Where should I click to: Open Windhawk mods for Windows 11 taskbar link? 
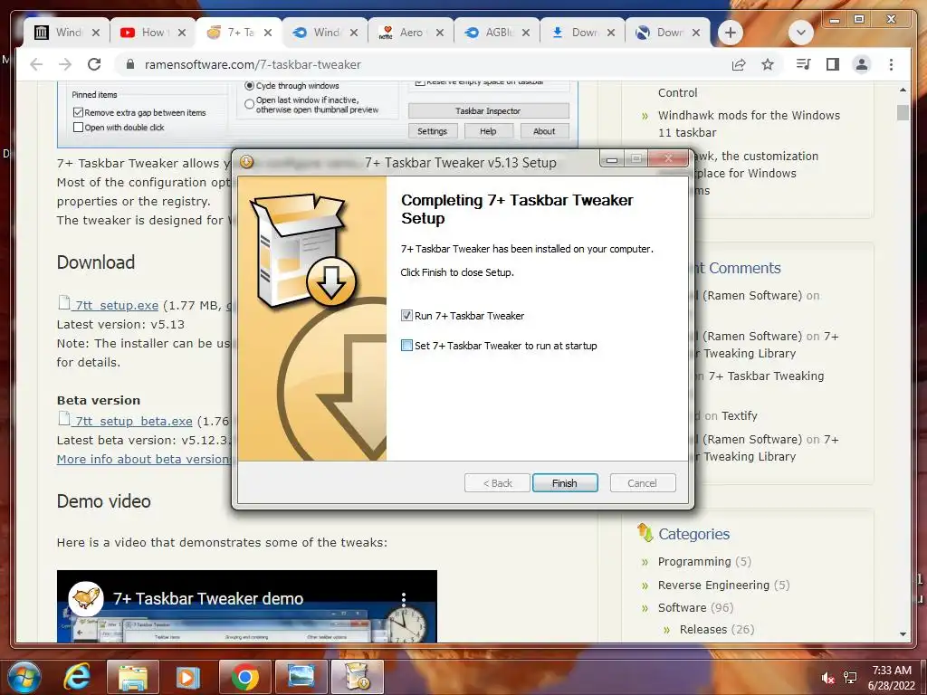[x=749, y=123]
